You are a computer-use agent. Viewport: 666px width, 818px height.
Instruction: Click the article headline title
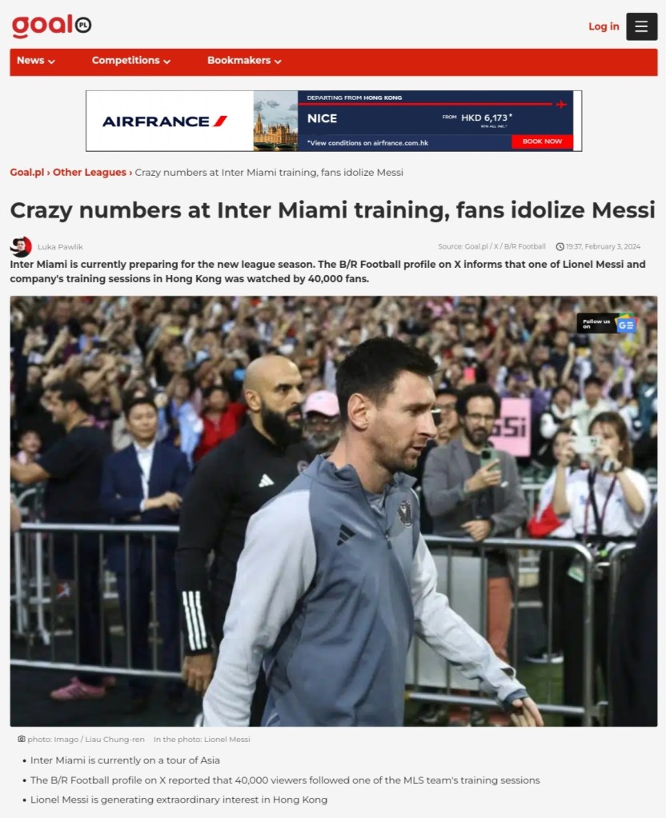point(332,210)
